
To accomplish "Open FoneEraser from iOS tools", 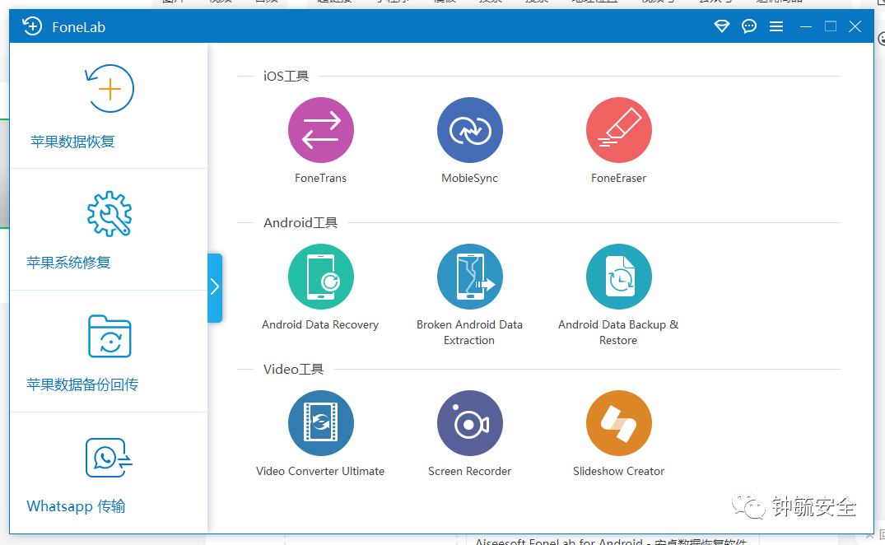I will (618, 130).
